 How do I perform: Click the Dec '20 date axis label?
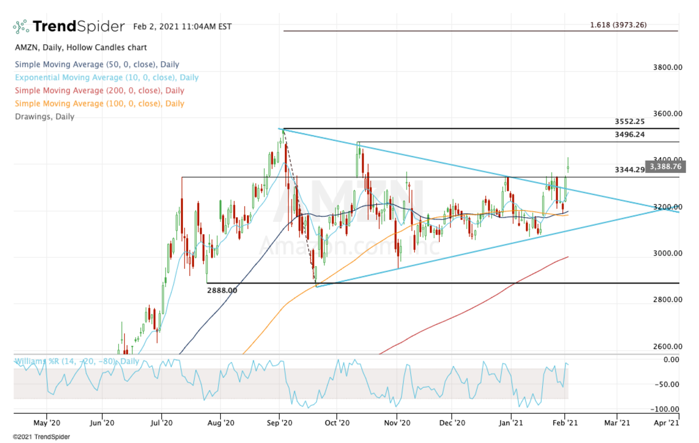(452, 423)
